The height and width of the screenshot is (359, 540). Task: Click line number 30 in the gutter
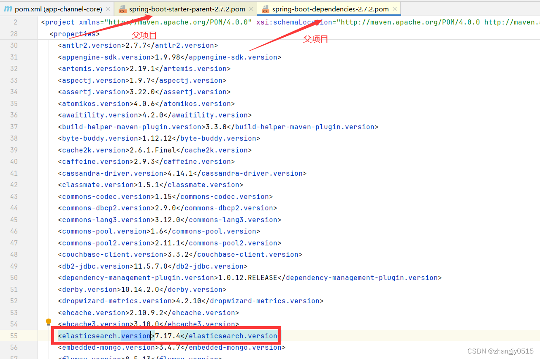point(14,45)
